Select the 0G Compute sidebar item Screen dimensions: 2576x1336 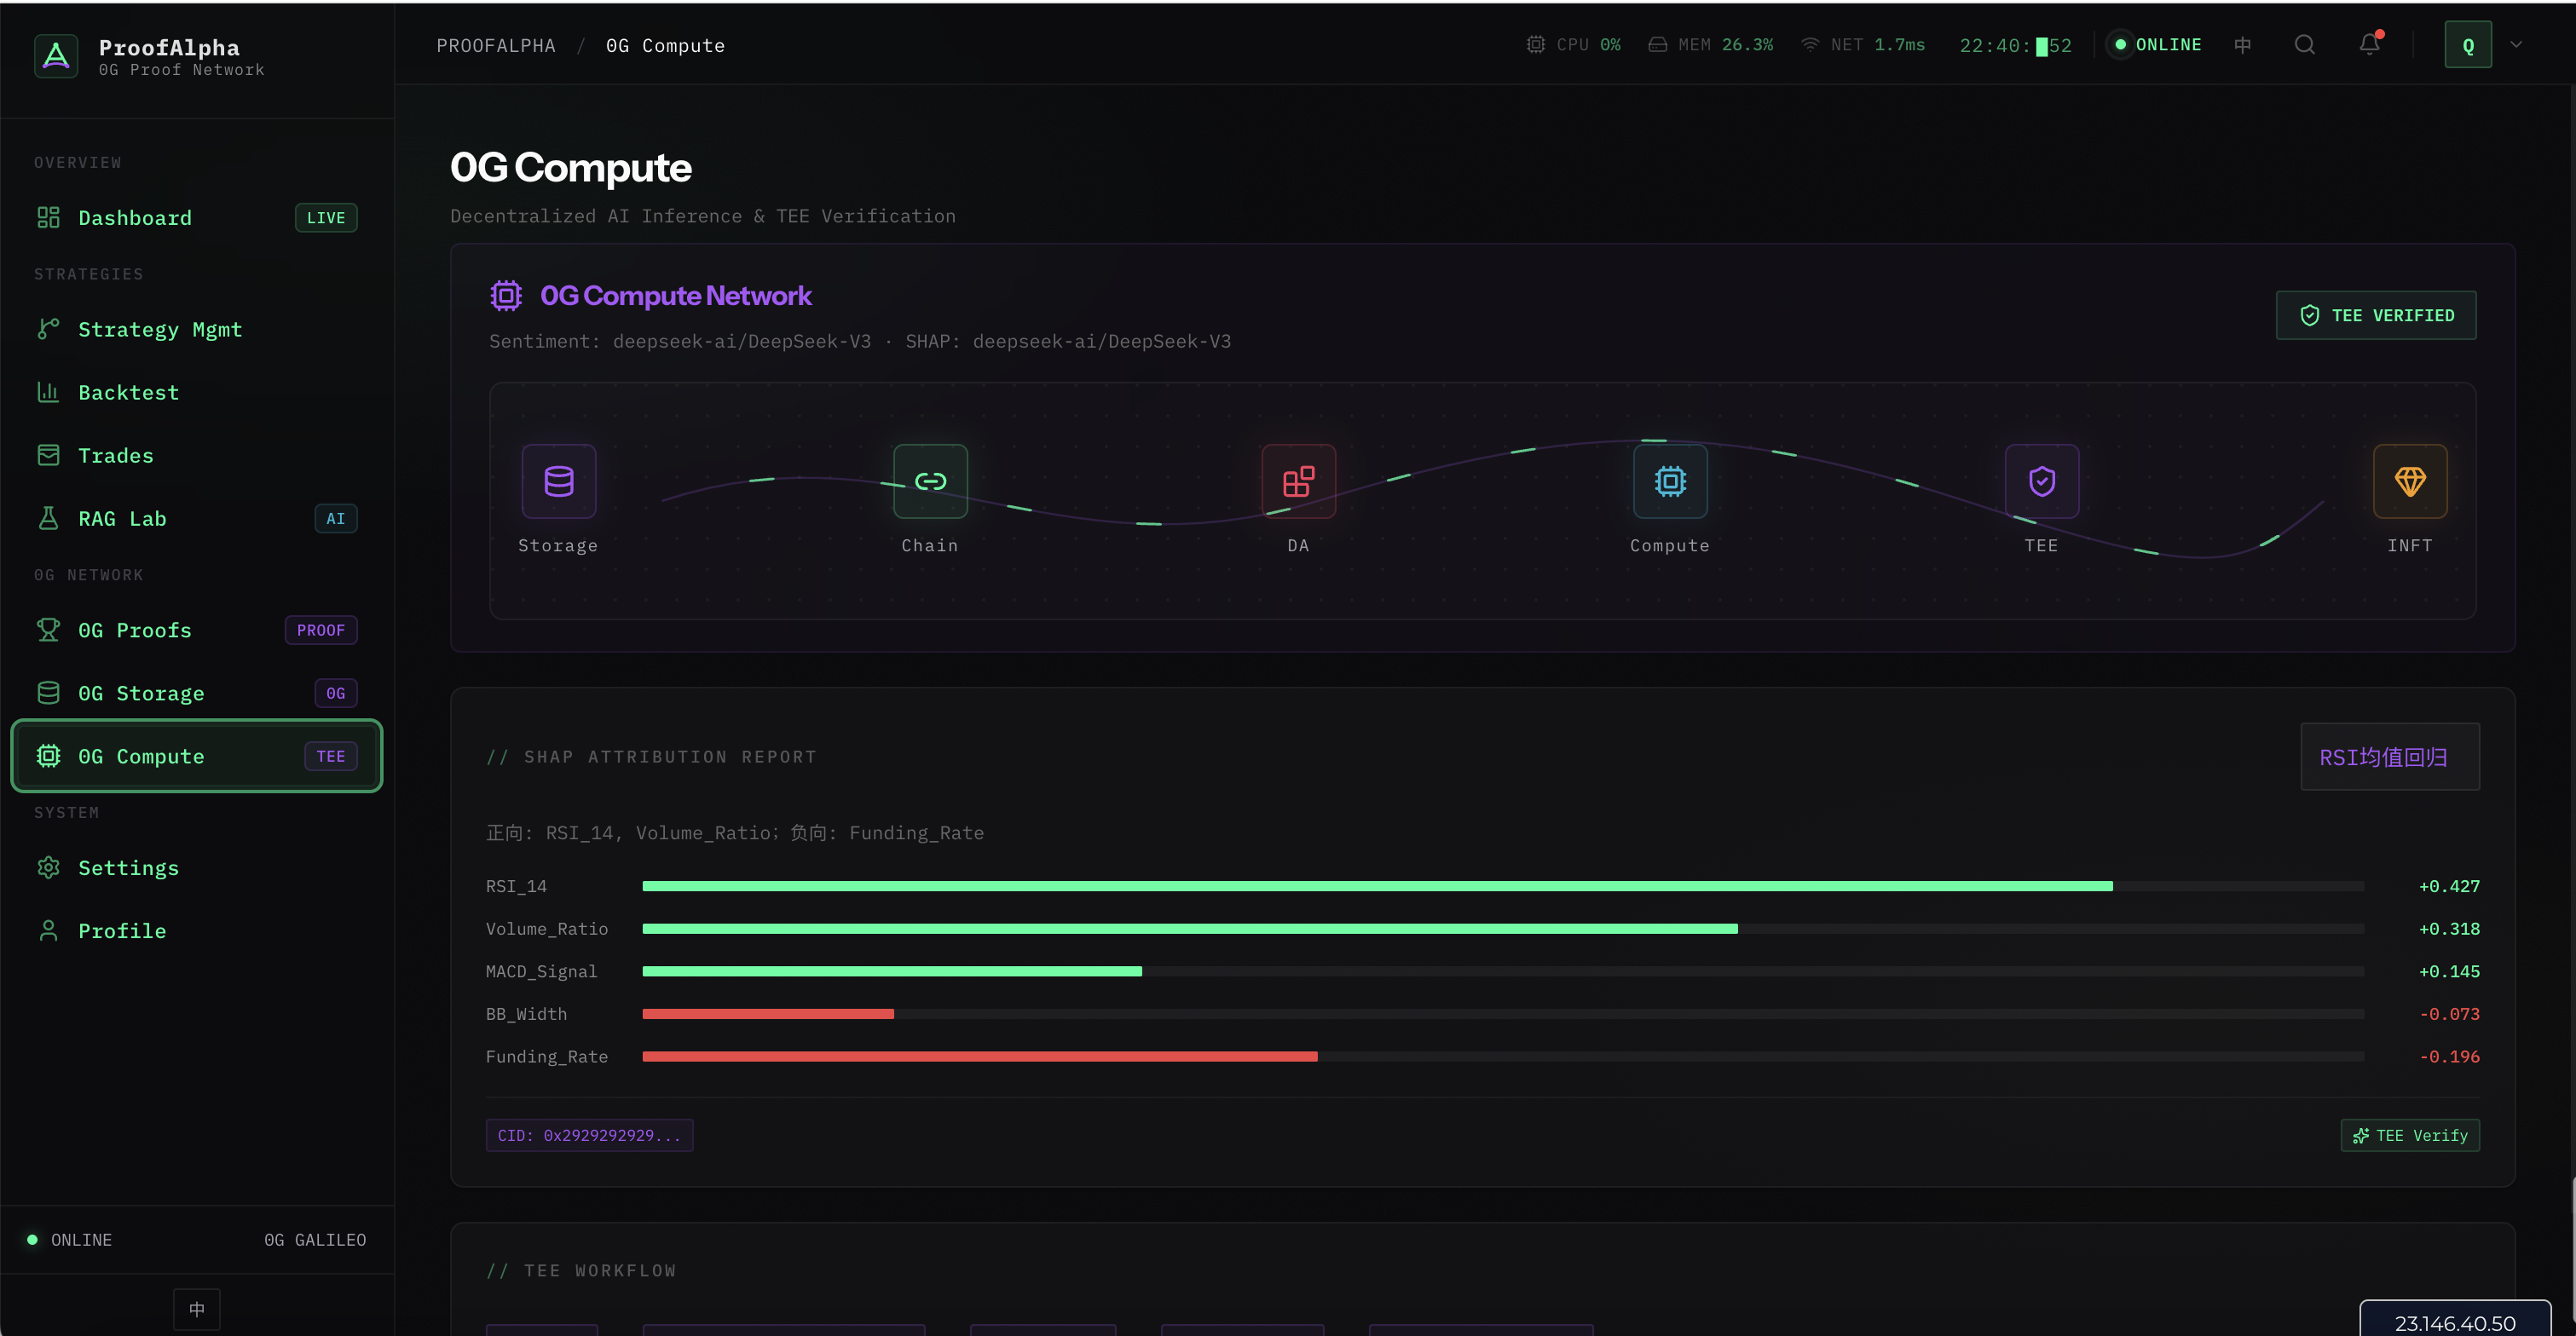pos(197,757)
